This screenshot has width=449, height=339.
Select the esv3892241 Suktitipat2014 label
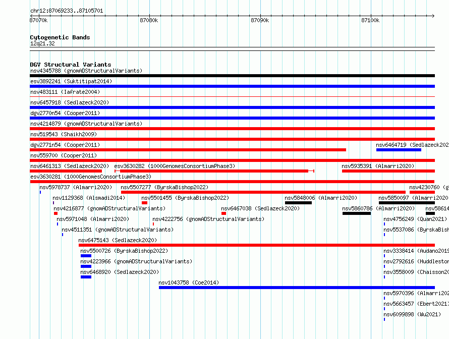(x=71, y=81)
